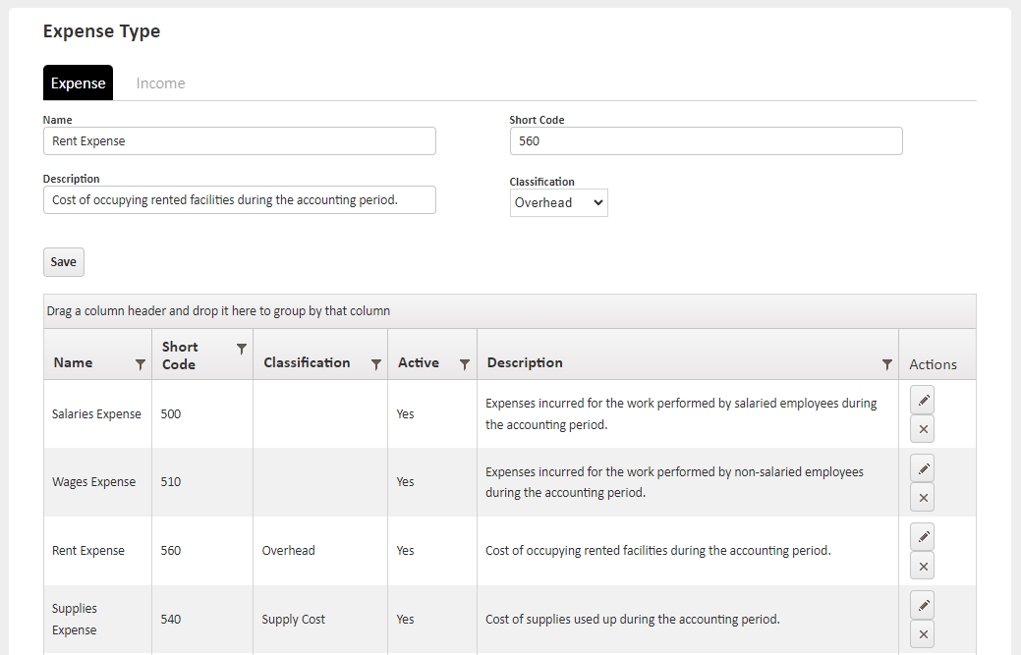
Task: Click the Description text field
Action: pos(239,200)
